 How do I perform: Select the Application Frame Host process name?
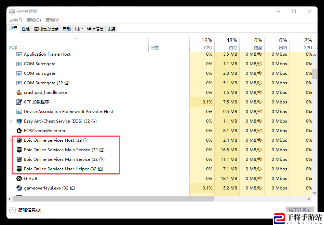click(x=47, y=54)
